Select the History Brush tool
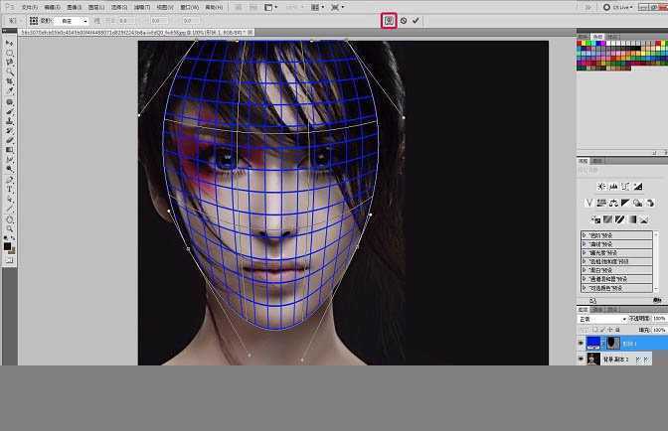 [x=9, y=130]
